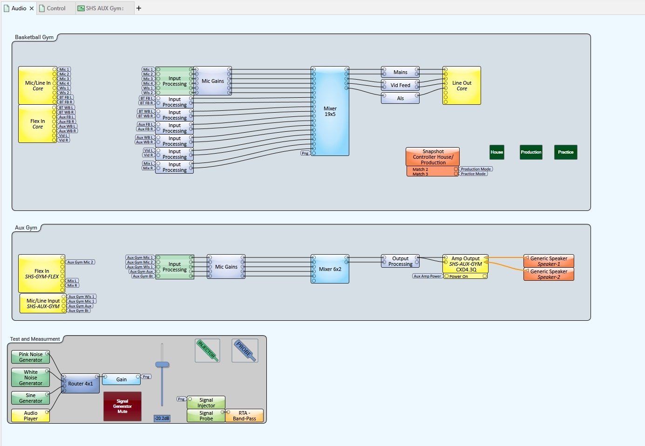Select the Mic/Line Input SHS-AUX-GYM block
This screenshot has width=645, height=446.
[x=43, y=304]
